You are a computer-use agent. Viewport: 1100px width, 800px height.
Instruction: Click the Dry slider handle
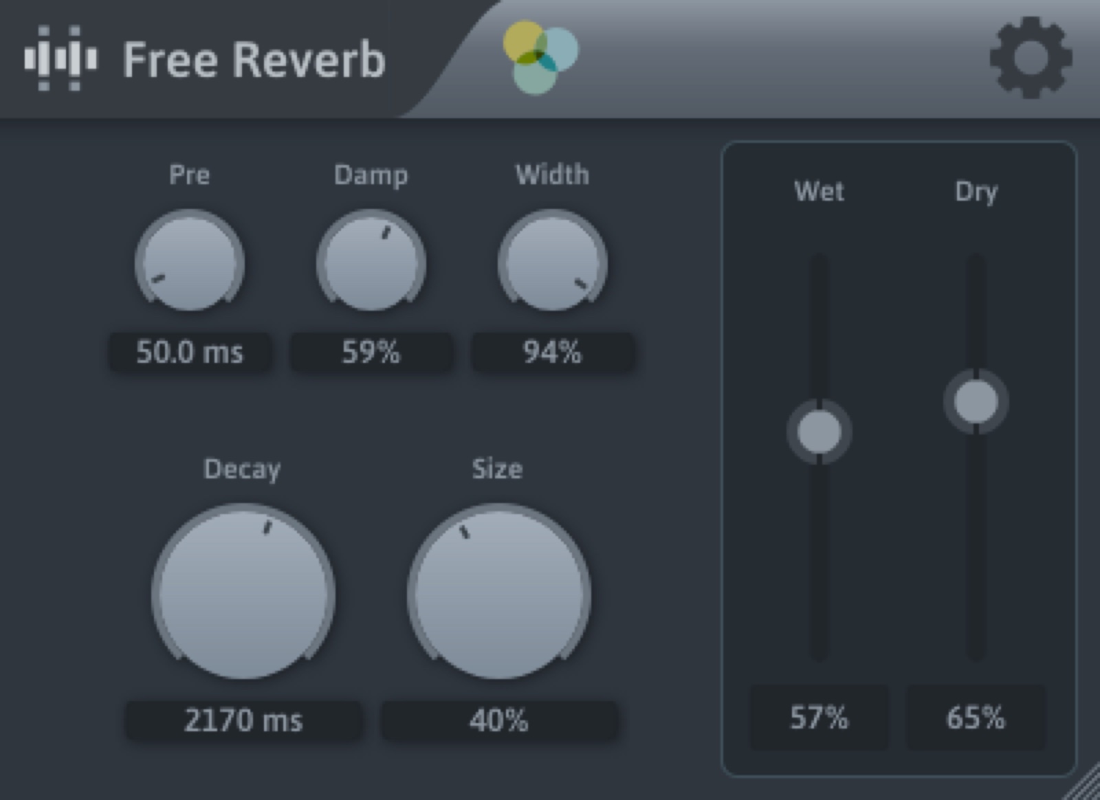(976, 401)
